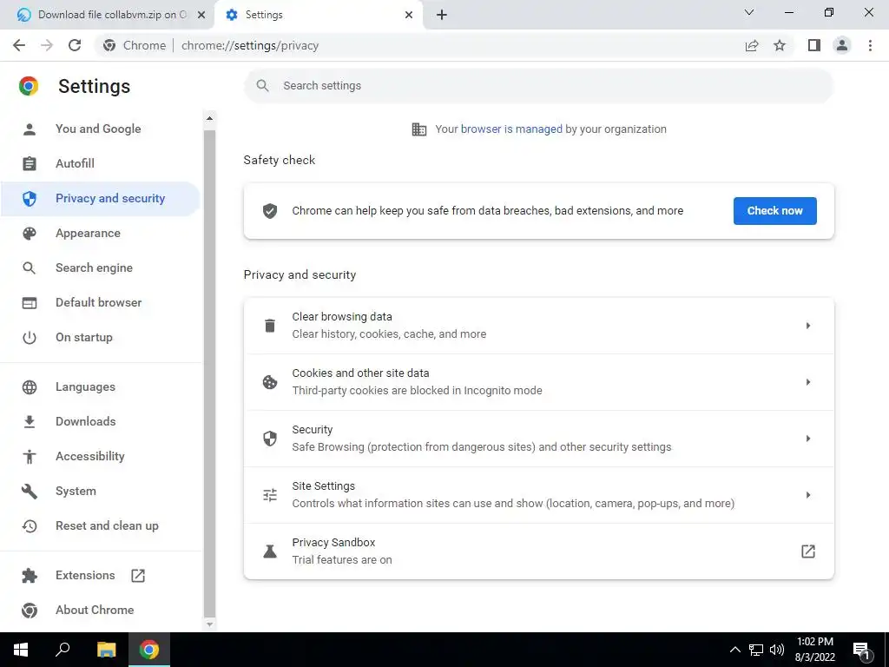
Task: Open the volume control in tray
Action: [777, 650]
